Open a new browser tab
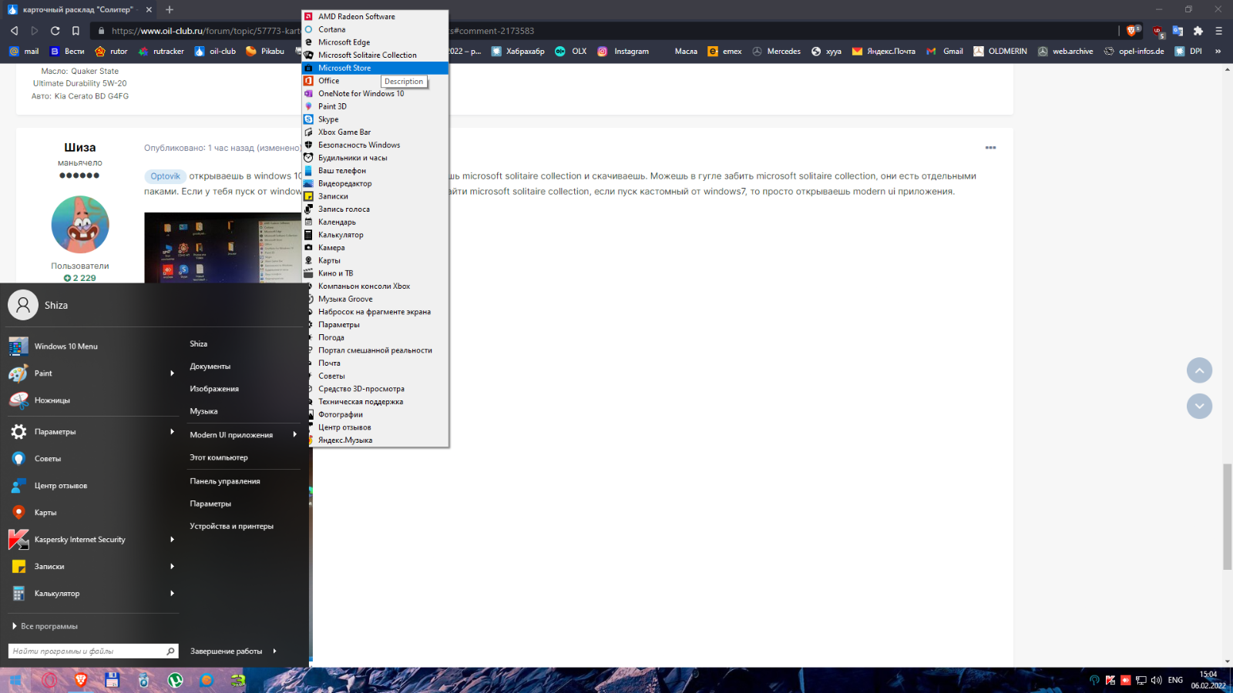 coord(170,9)
